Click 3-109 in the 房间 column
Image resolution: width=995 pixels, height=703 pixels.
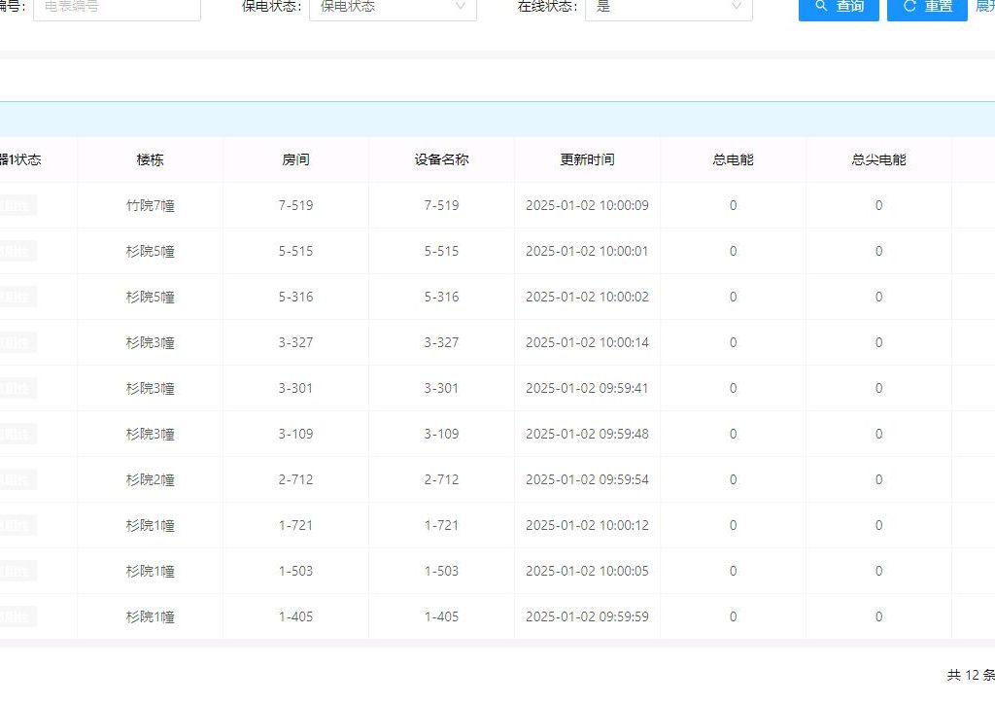(x=295, y=435)
